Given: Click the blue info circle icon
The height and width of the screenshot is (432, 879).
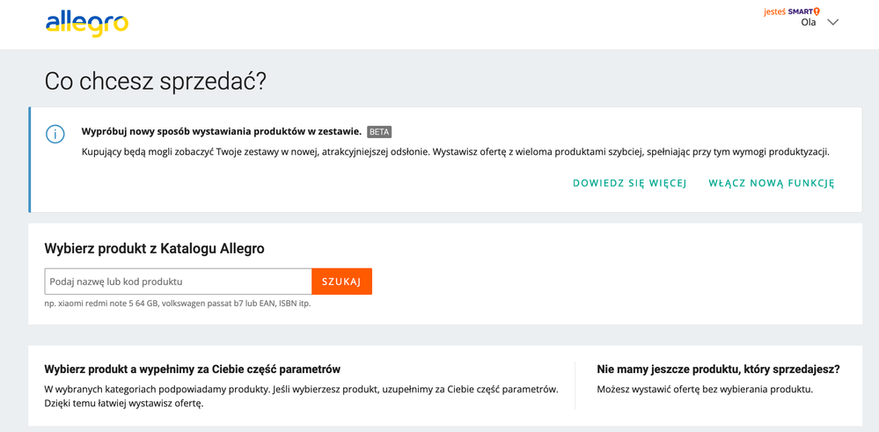Looking at the screenshot, I should [x=55, y=134].
